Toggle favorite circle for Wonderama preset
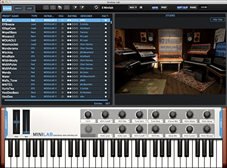 click(63, 48)
